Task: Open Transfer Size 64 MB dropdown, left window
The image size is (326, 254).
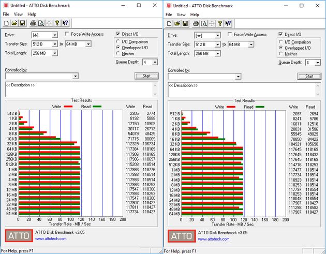Action: pyautogui.click(x=88, y=44)
